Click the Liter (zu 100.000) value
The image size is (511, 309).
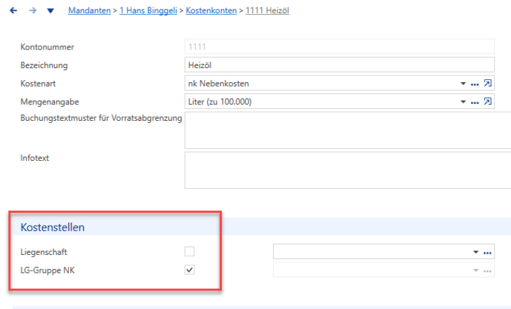(x=220, y=102)
